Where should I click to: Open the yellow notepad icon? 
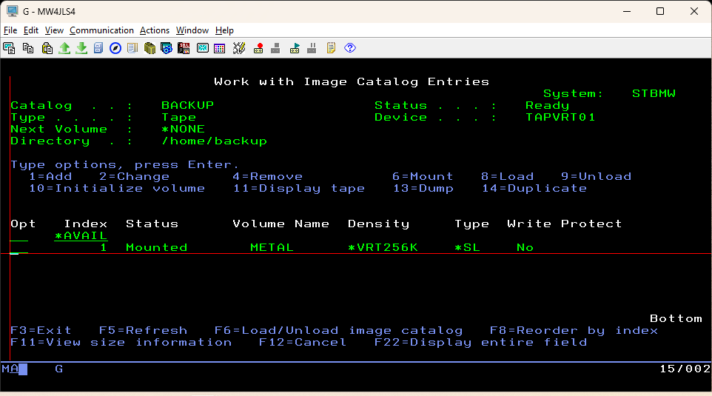(x=331, y=48)
